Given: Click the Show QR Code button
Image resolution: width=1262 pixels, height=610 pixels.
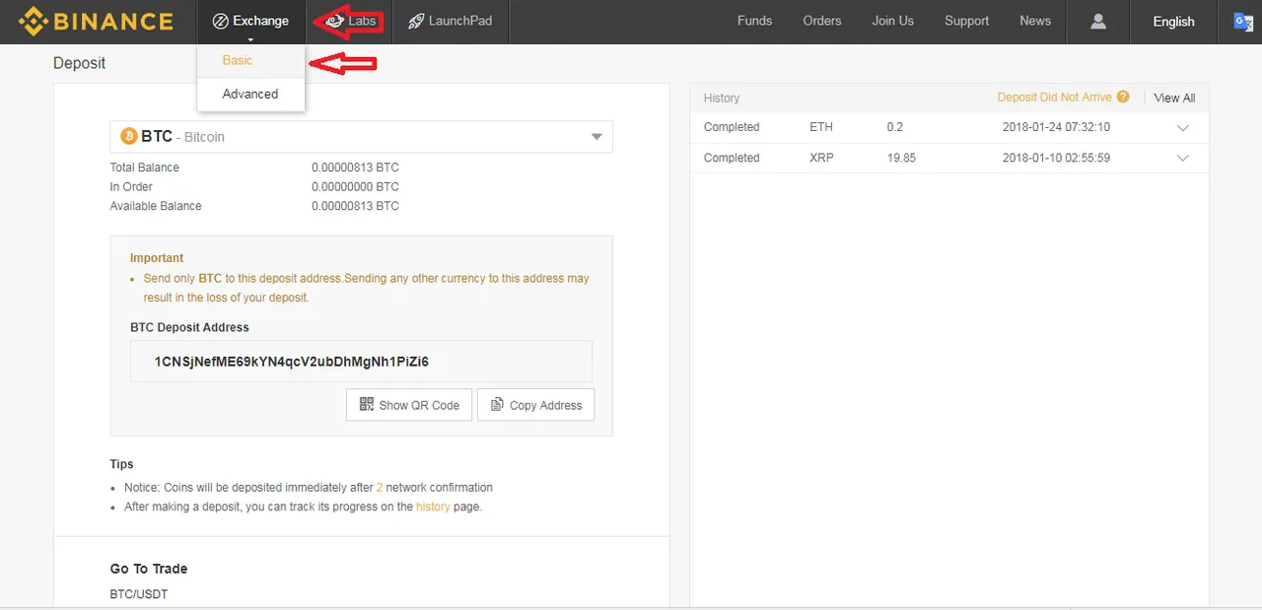Looking at the screenshot, I should click(409, 405).
